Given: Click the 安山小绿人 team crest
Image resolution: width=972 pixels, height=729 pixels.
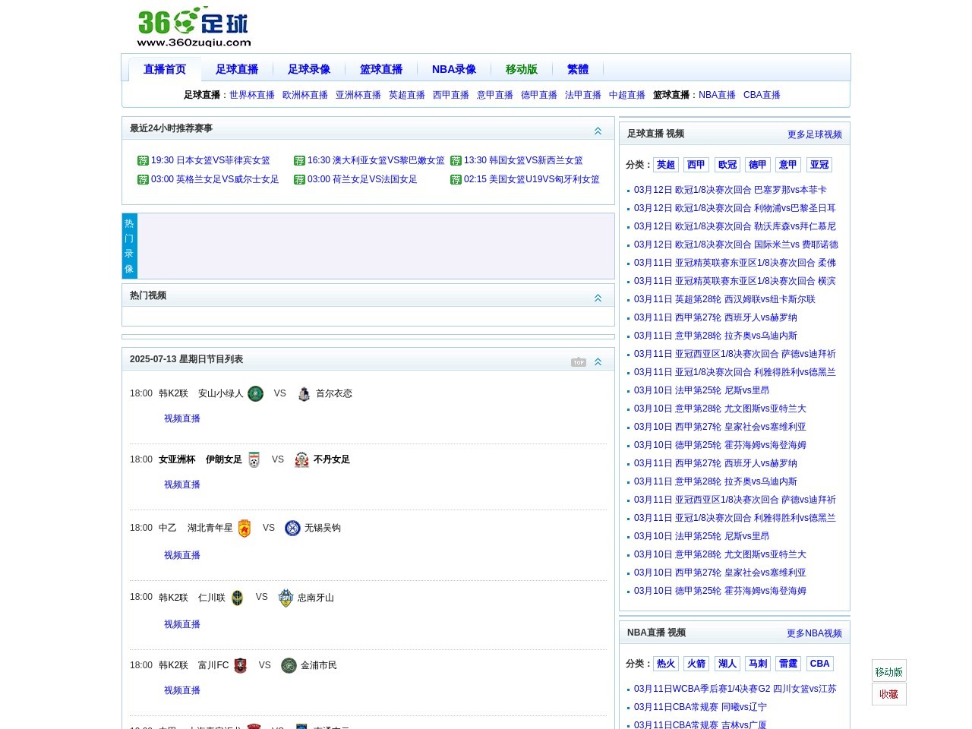Looking at the screenshot, I should (x=256, y=393).
